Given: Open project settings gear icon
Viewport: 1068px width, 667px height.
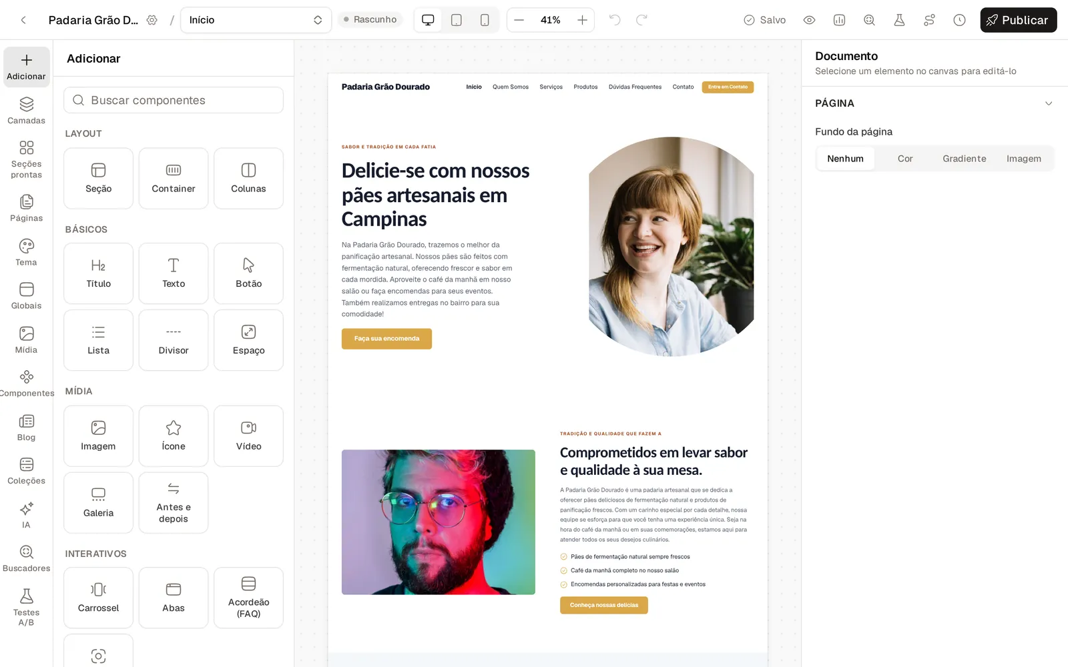Looking at the screenshot, I should tap(152, 20).
